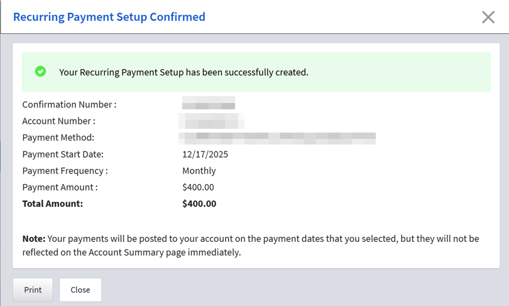Click the 'Recurring Payment Setup Confirmed' title
Image resolution: width=509 pixels, height=306 pixels.
[109, 17]
